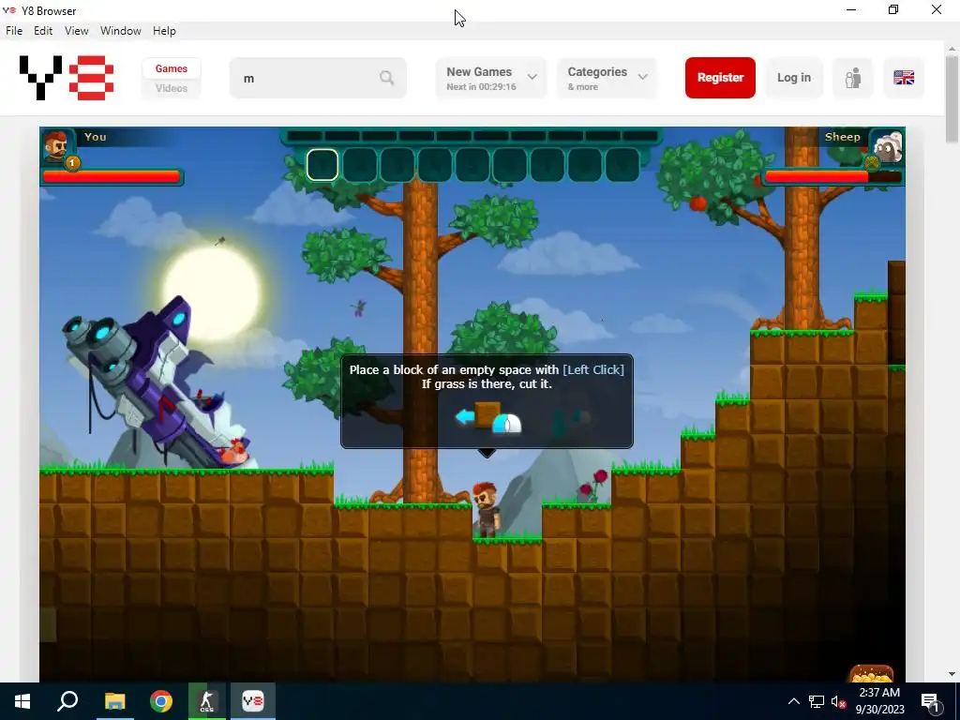This screenshot has height=720, width=960.
Task: Select the second hotbar slot
Action: pyautogui.click(x=360, y=165)
